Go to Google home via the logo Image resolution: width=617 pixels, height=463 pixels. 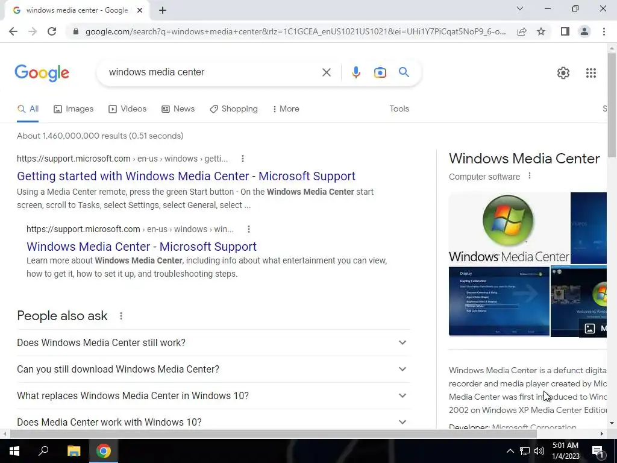42,73
